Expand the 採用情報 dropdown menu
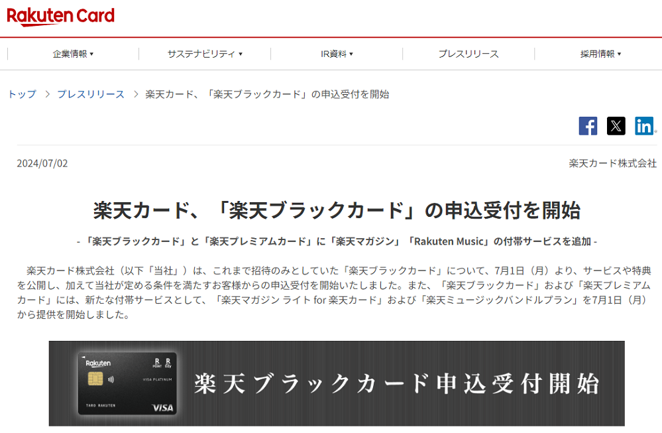The image size is (662, 433). (600, 54)
